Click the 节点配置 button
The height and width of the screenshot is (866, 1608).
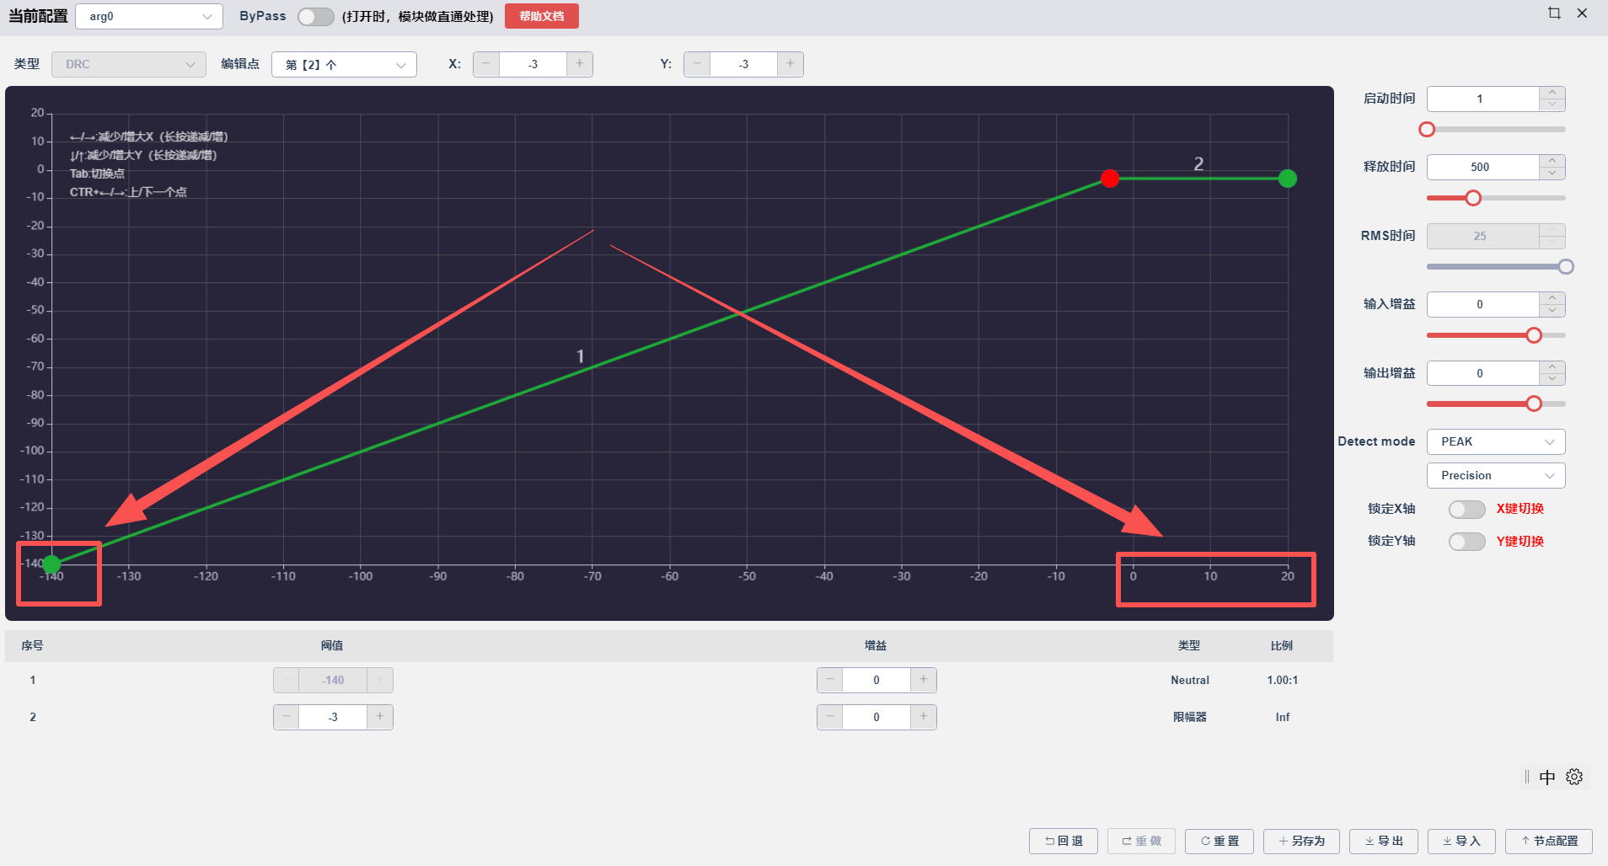1549,841
